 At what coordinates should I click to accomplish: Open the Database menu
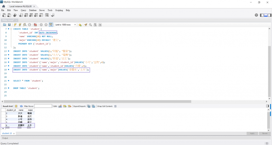33,10
